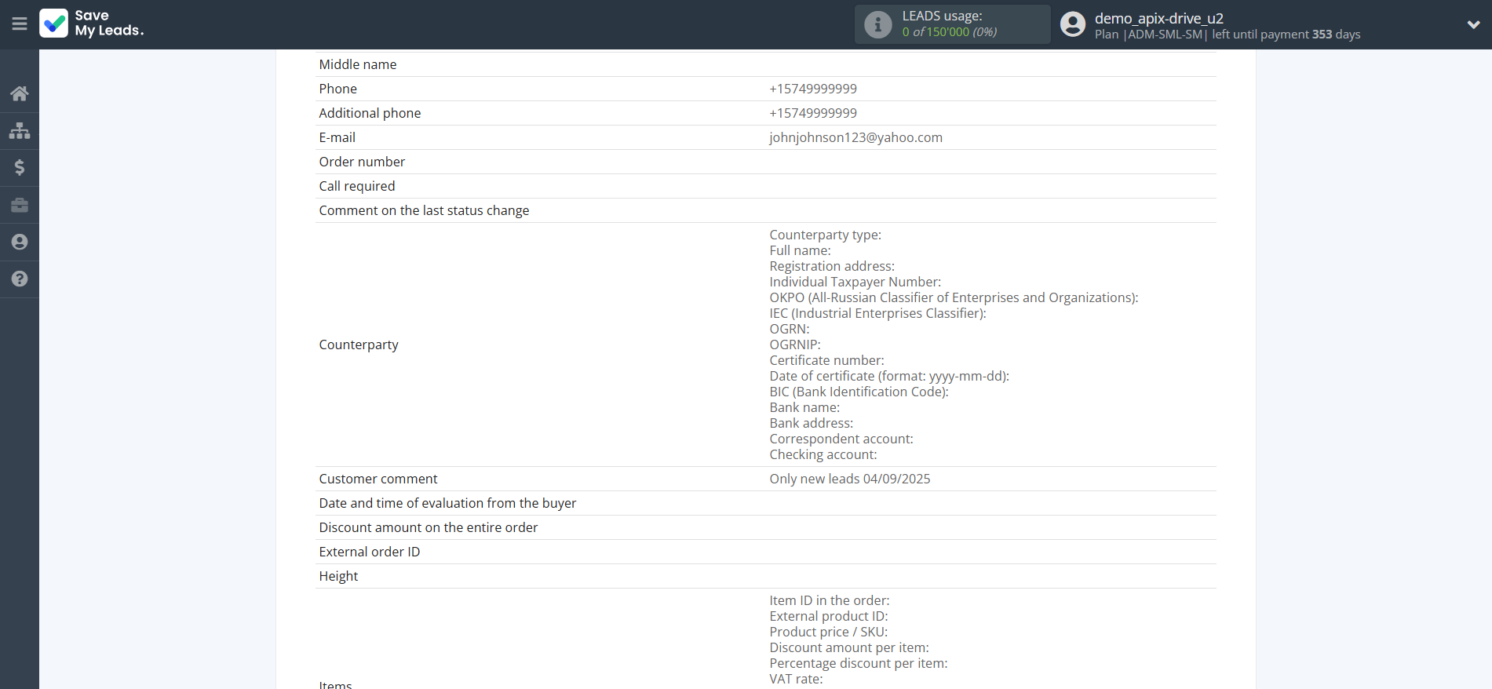Viewport: 1492px width, 689px height.
Task: Click the briefcase icon in sidebar
Action: point(20,205)
